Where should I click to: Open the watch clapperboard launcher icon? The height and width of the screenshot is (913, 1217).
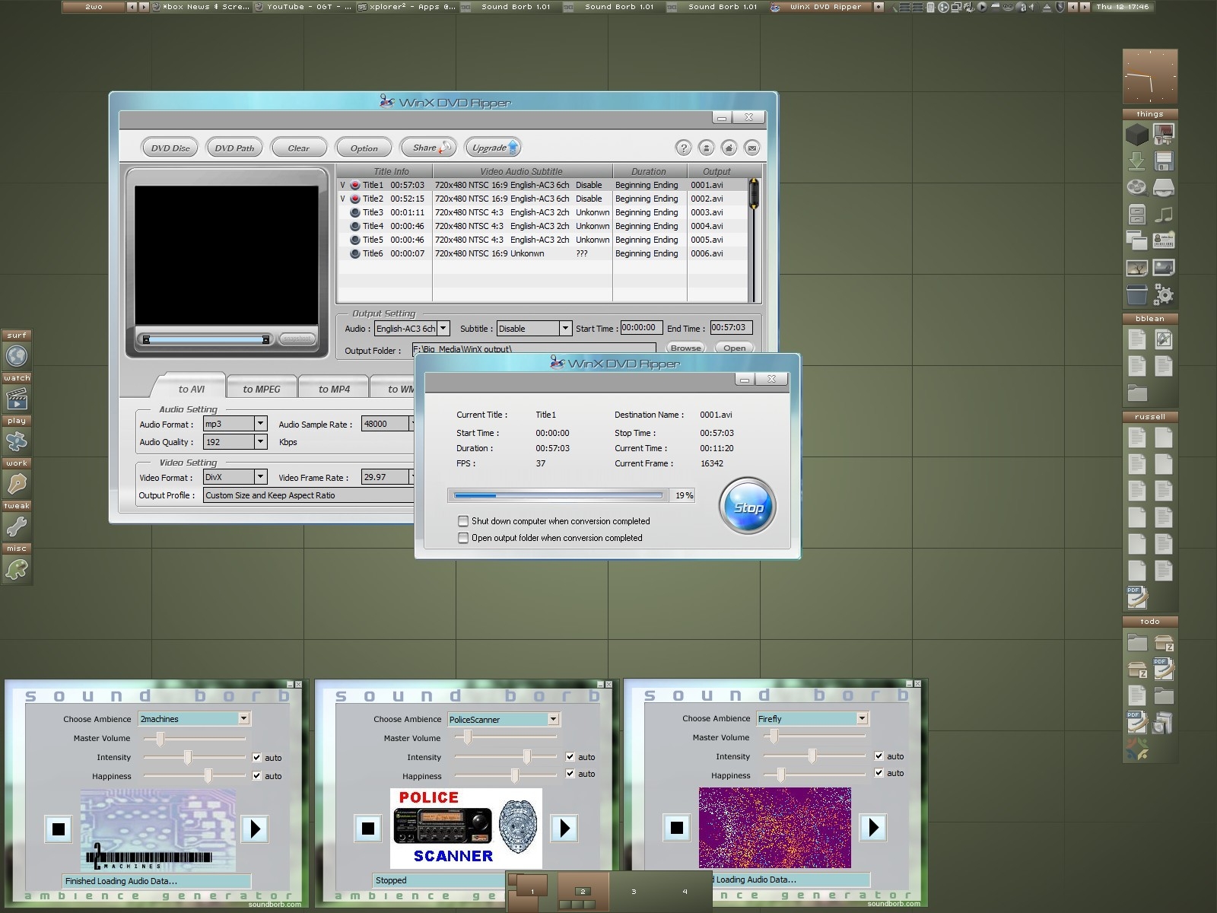(17, 398)
